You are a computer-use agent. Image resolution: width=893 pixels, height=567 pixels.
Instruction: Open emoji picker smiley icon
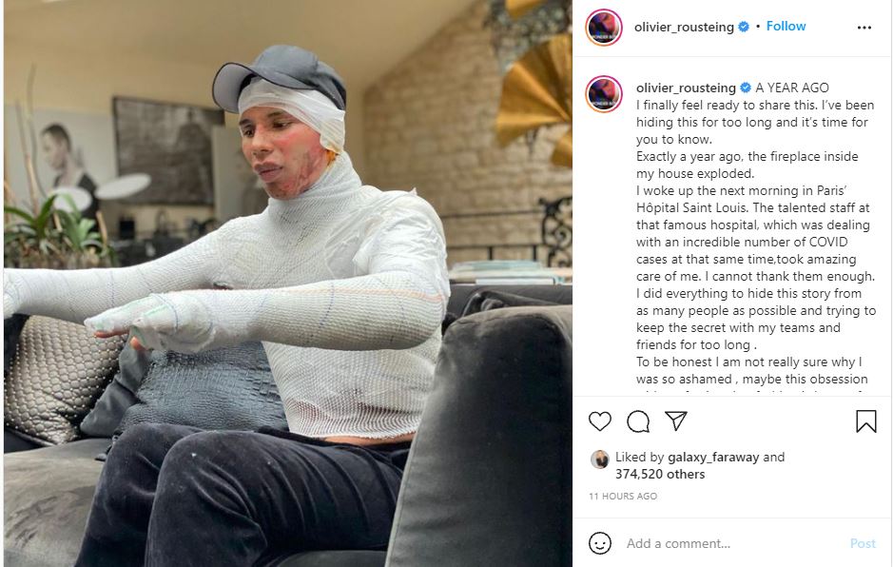click(x=600, y=543)
